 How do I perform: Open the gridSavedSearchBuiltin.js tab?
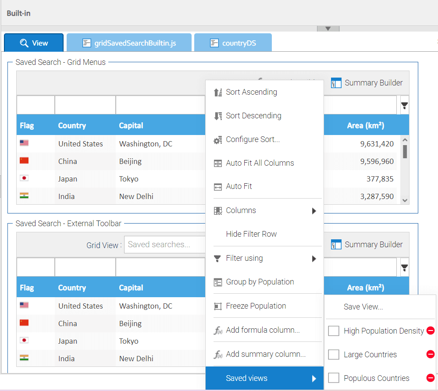pos(129,43)
